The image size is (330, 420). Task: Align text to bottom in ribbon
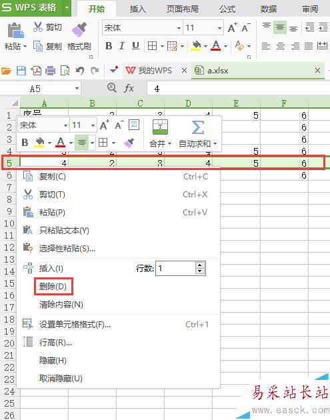coord(293,28)
